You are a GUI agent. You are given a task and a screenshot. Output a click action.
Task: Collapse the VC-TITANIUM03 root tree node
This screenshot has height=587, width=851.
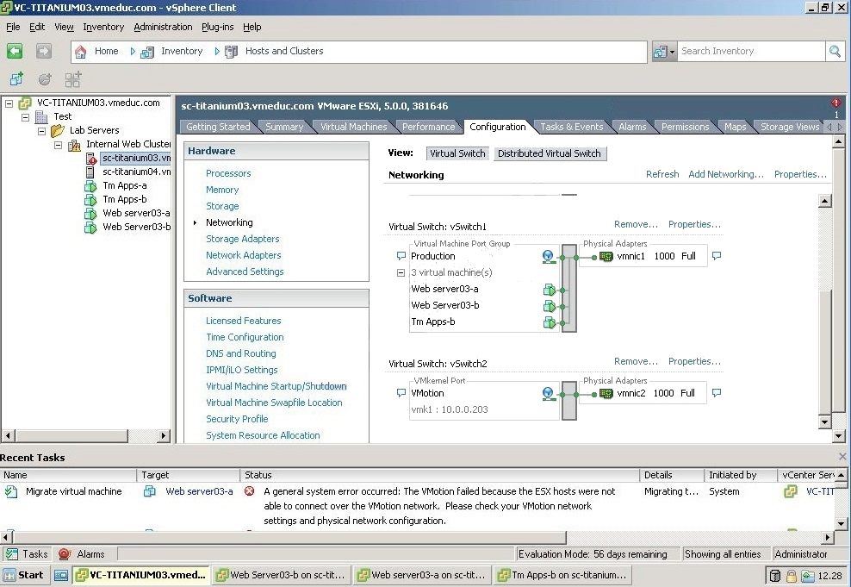click(x=9, y=103)
